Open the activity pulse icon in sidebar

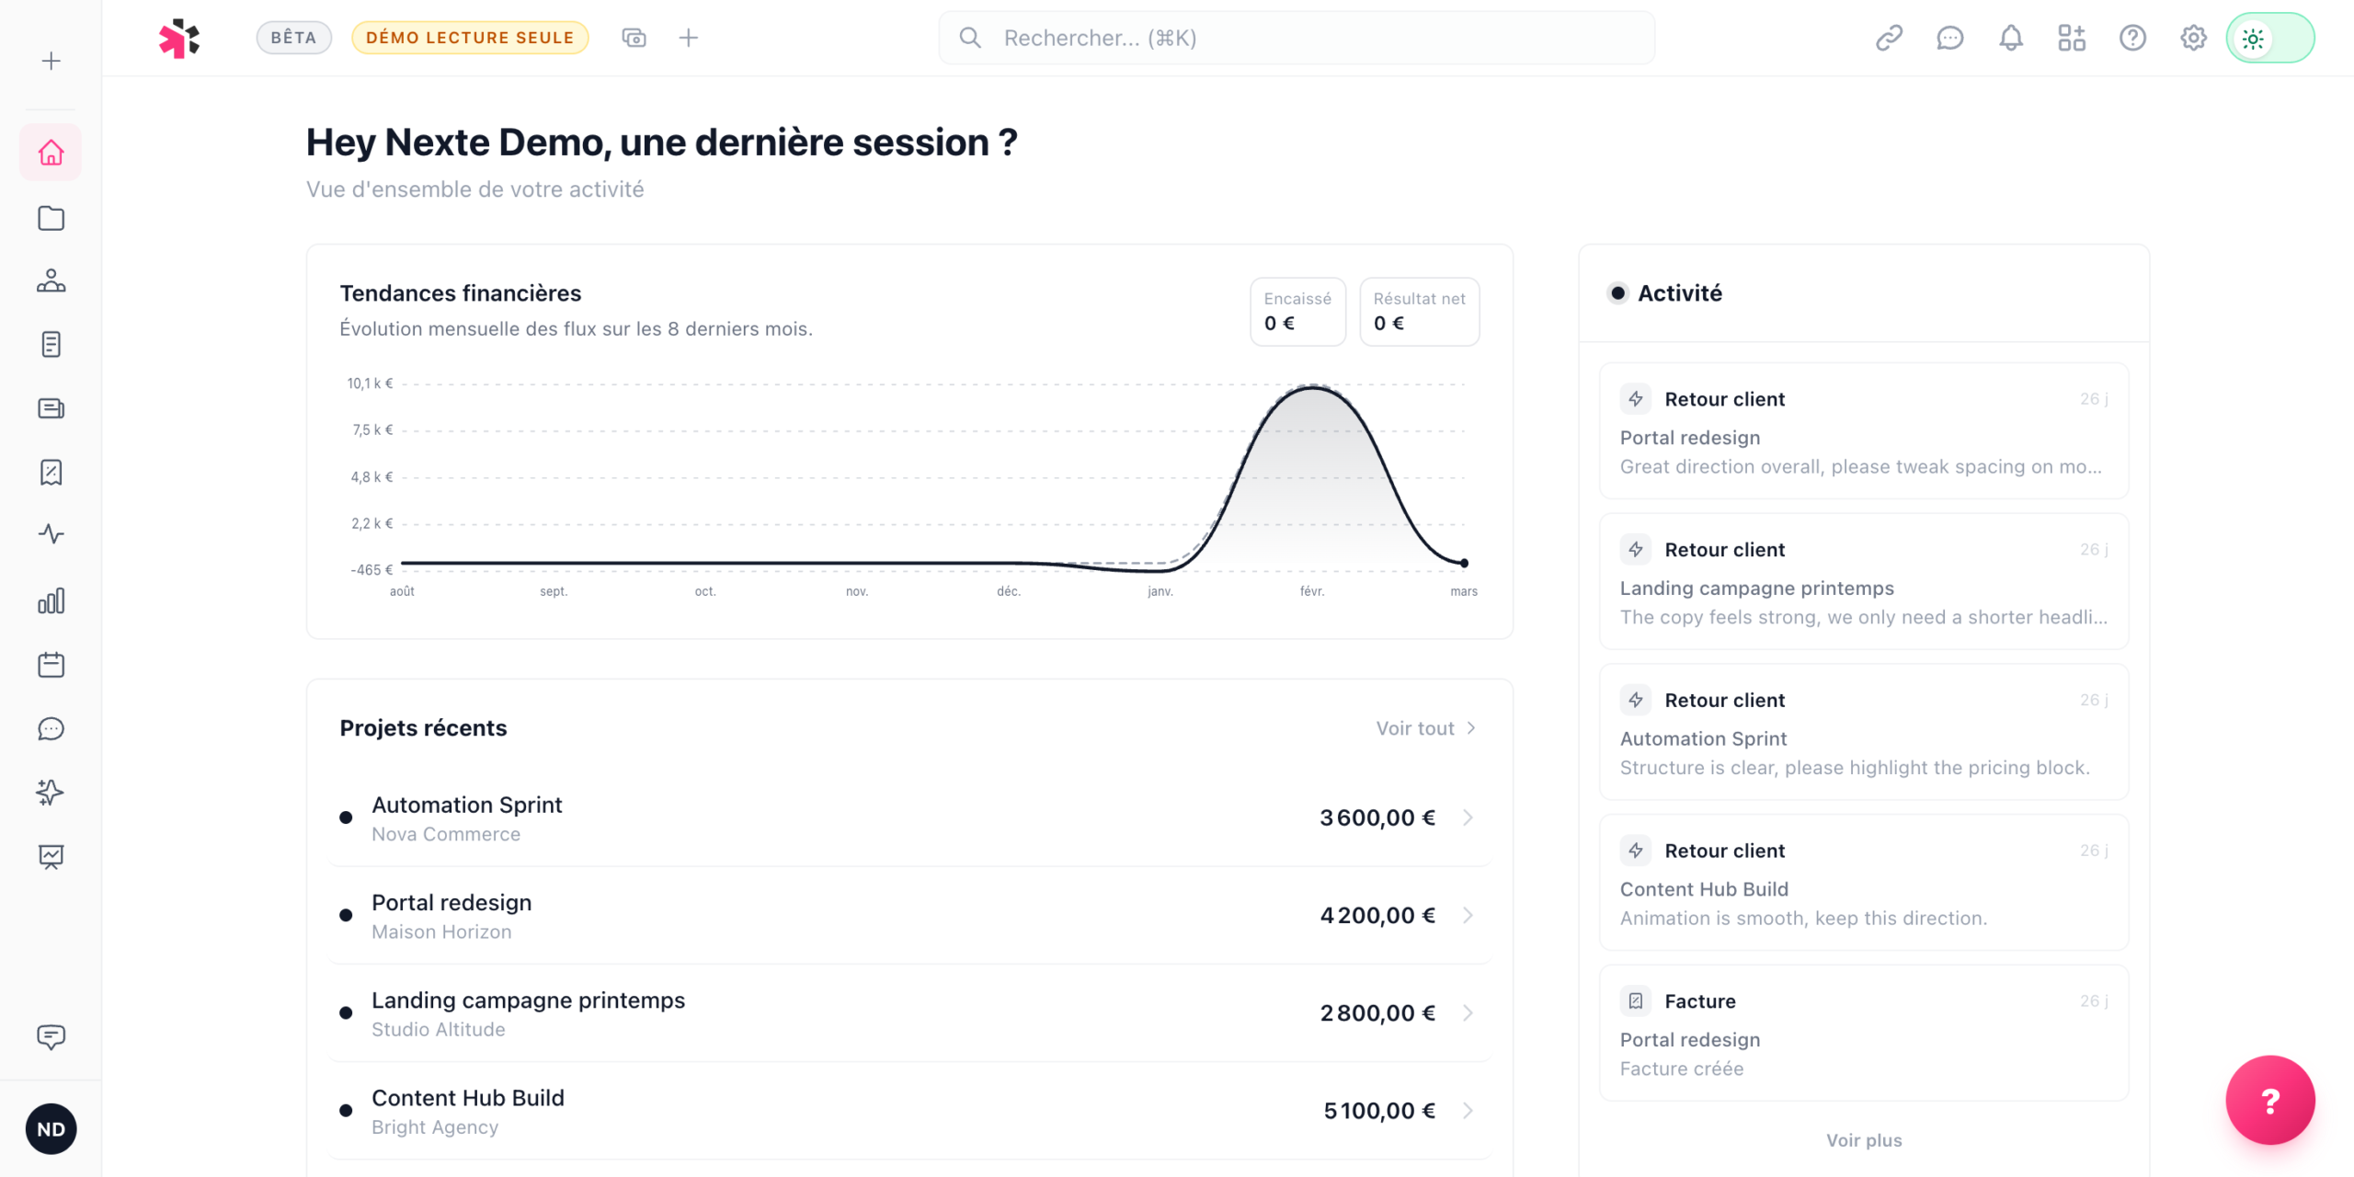[x=51, y=534]
